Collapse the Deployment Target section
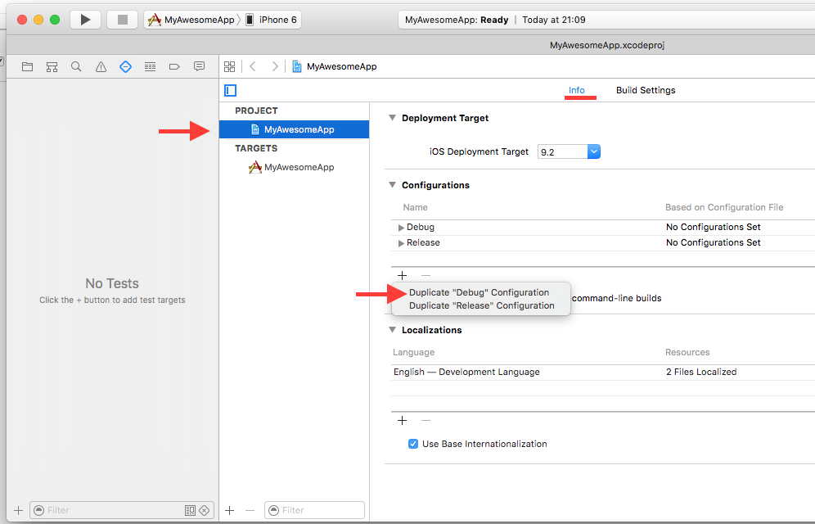Image resolution: width=815 pixels, height=524 pixels. [393, 117]
